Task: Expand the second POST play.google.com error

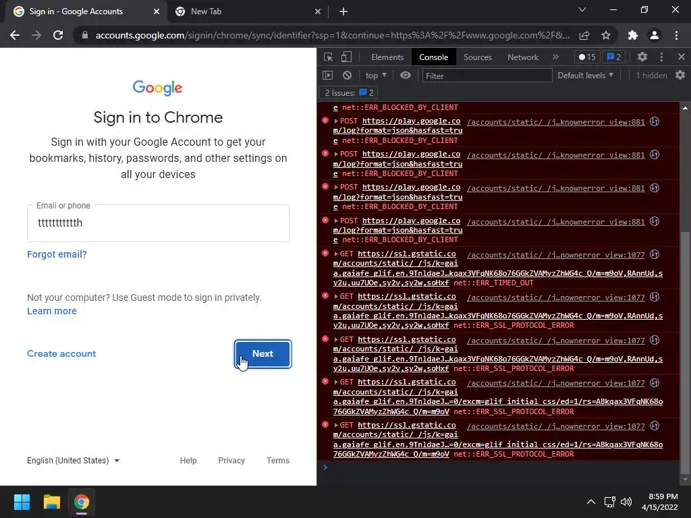Action: (336, 154)
